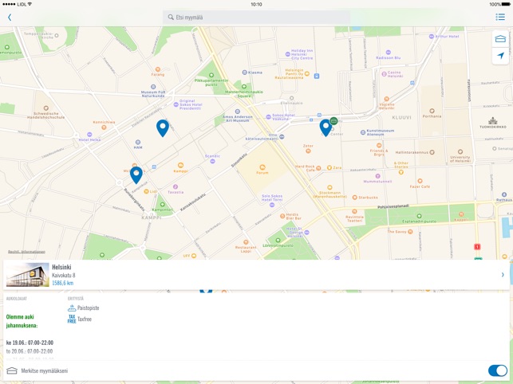Tap the Ravintola Teatteri marker
Viewport: 513px width, 384px height.
[x=354, y=211]
